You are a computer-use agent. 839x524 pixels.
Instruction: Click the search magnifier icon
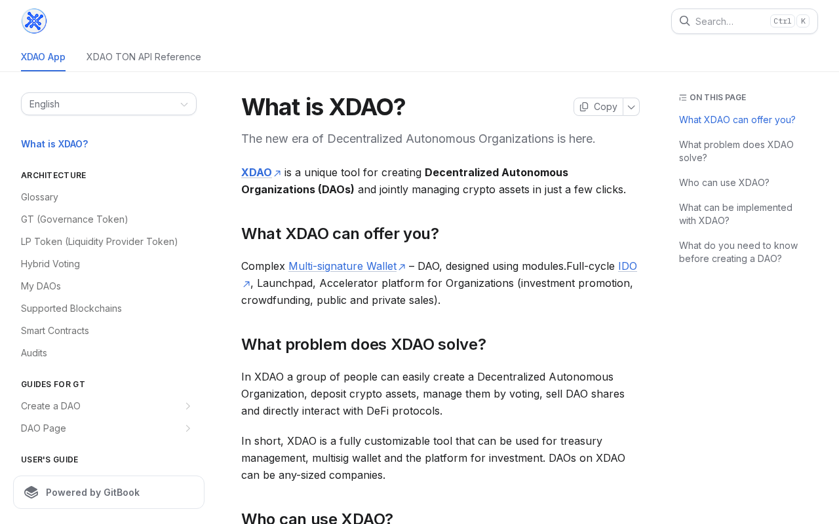tap(684, 21)
